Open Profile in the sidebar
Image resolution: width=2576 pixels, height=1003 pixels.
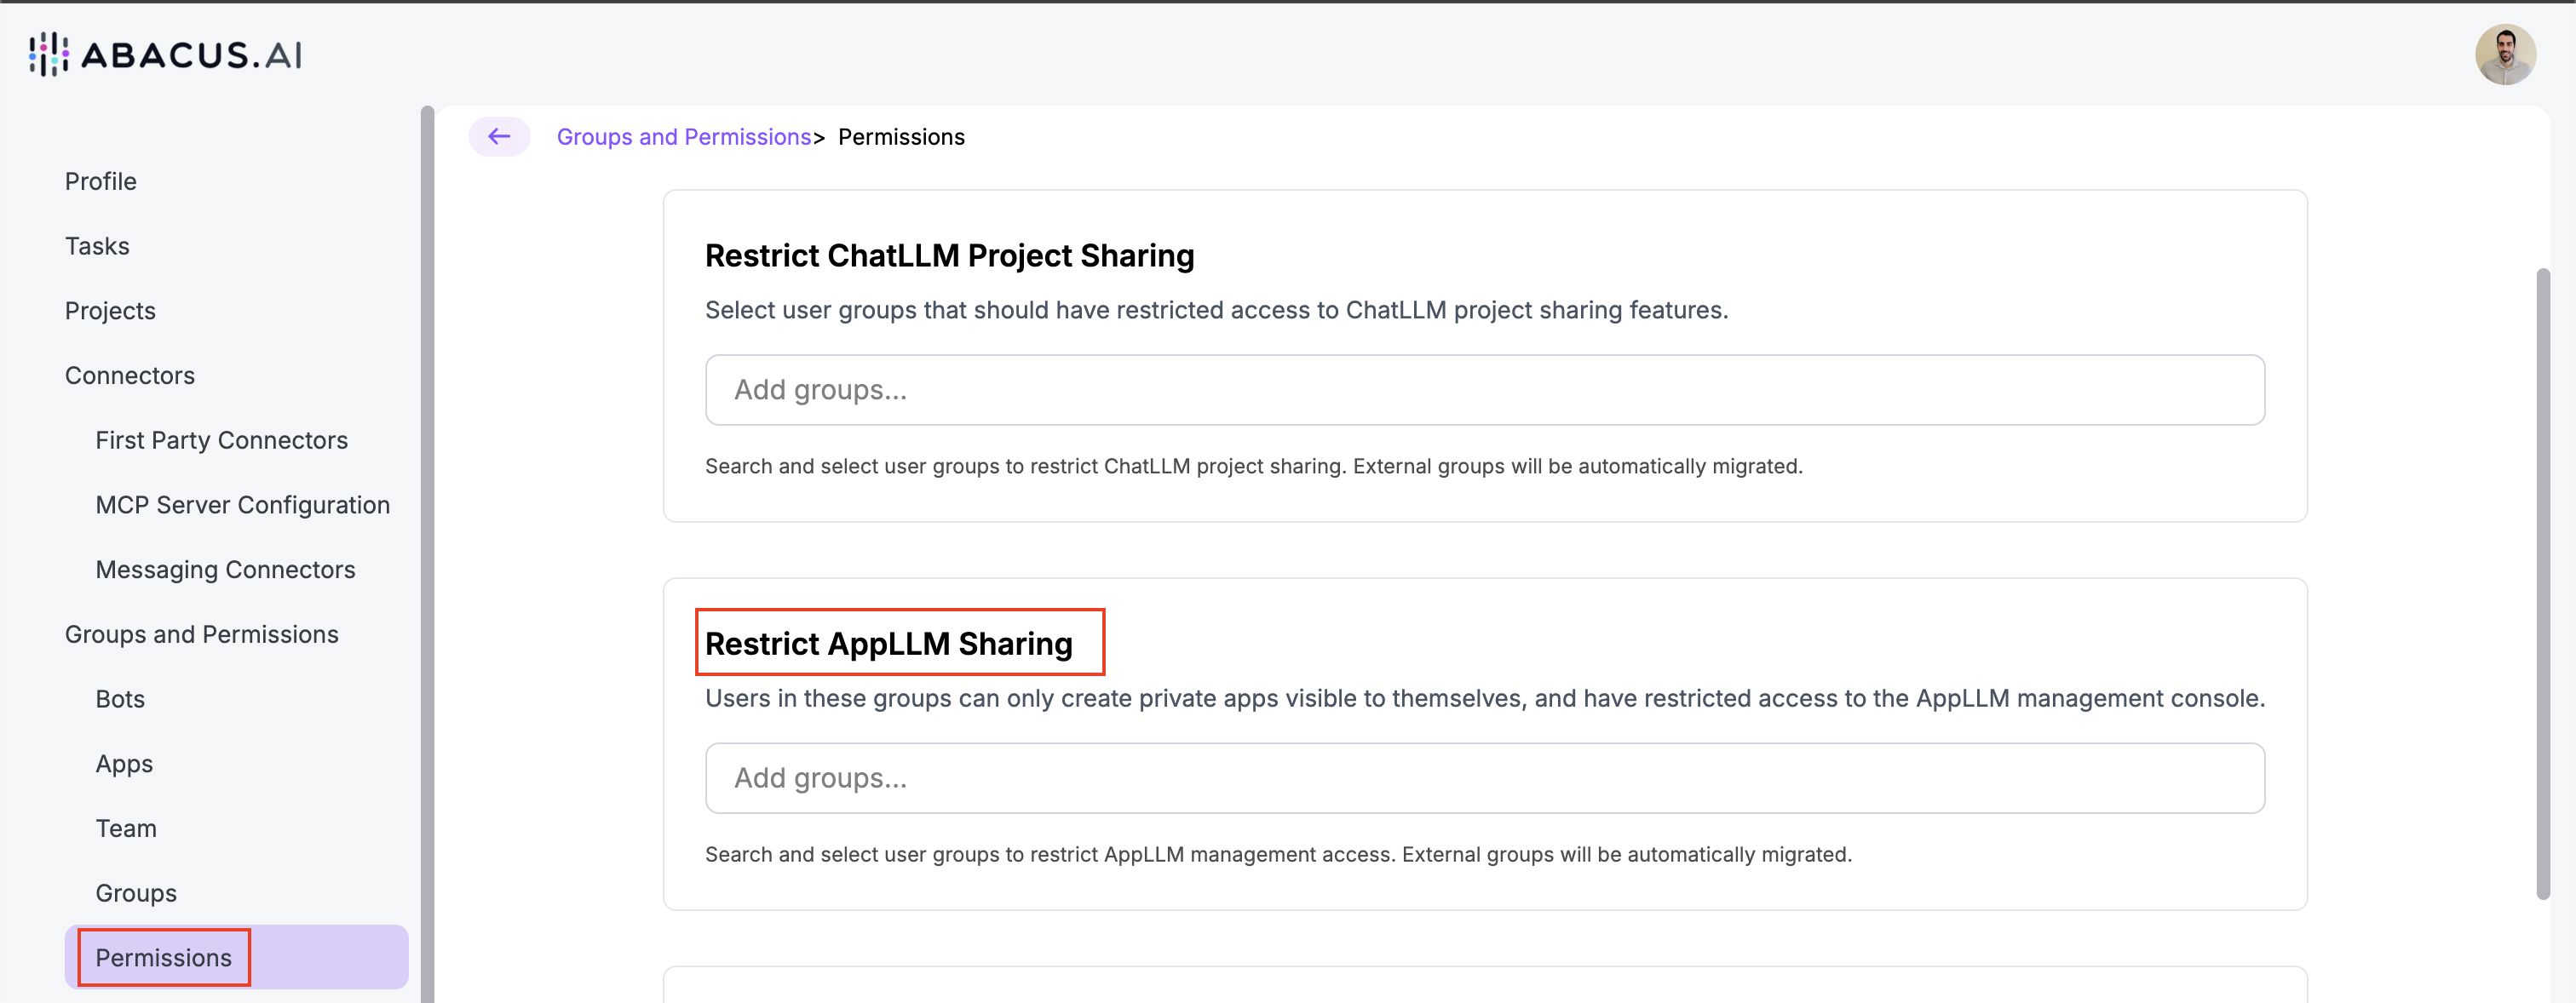coord(100,181)
